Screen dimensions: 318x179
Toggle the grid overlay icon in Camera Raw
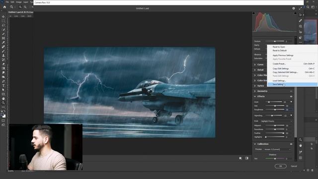pos(300,158)
